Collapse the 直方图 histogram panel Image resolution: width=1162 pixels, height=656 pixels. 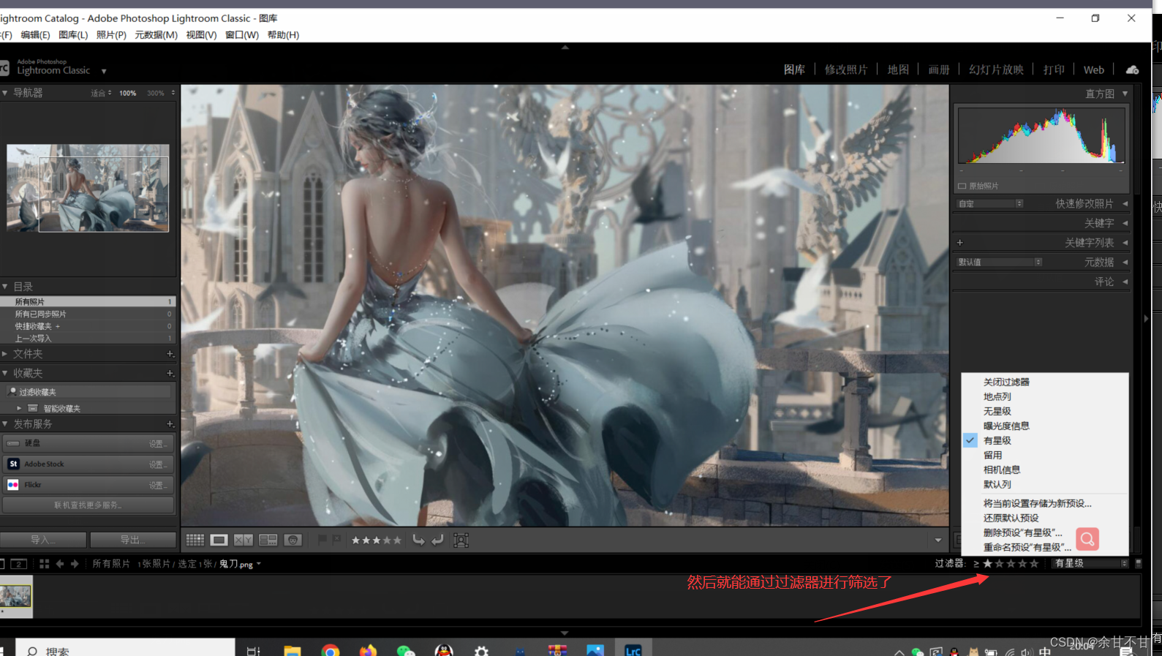1125,94
